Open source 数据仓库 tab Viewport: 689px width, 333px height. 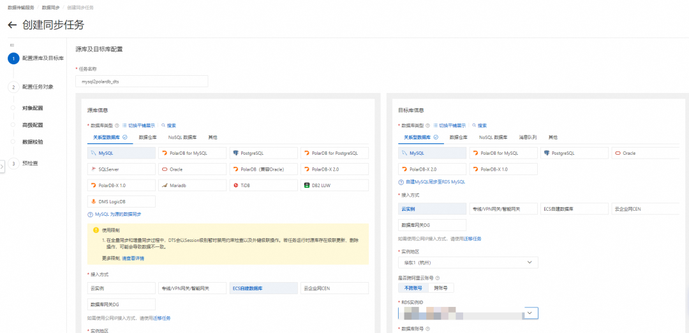point(147,138)
